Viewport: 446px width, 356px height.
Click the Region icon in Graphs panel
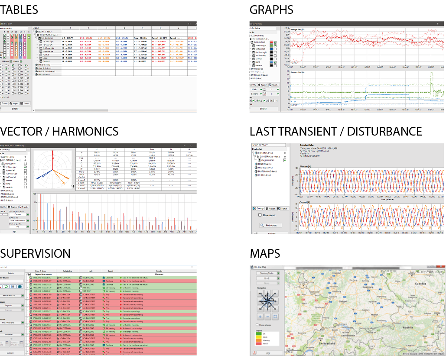click(x=259, y=85)
